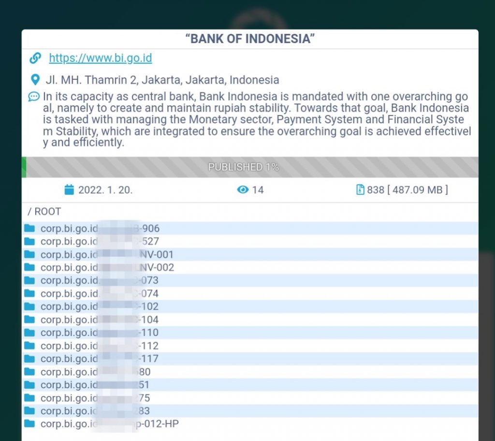This screenshot has height=441, width=495.
Task: Click the "BANK OF INDONESIA" title heading
Action: [250, 39]
